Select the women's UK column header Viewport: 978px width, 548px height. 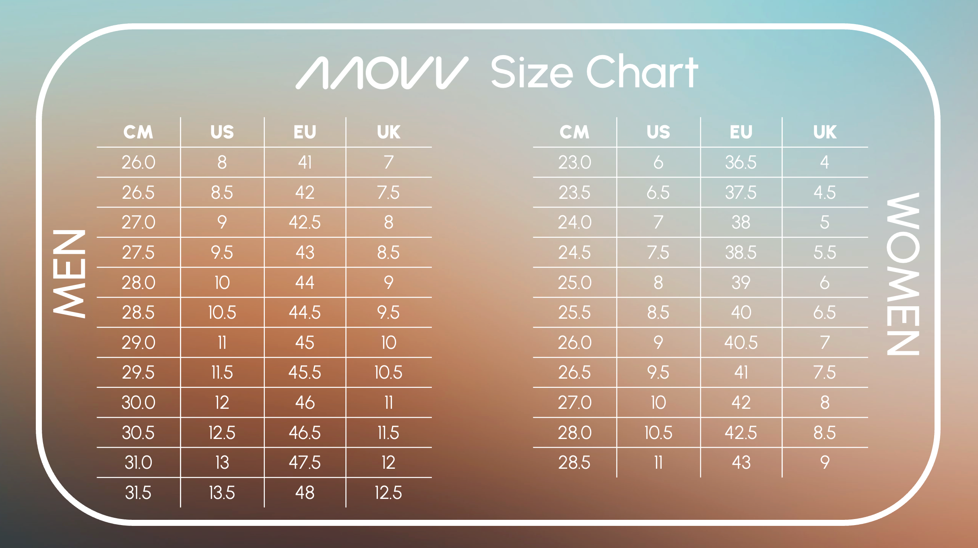(825, 132)
